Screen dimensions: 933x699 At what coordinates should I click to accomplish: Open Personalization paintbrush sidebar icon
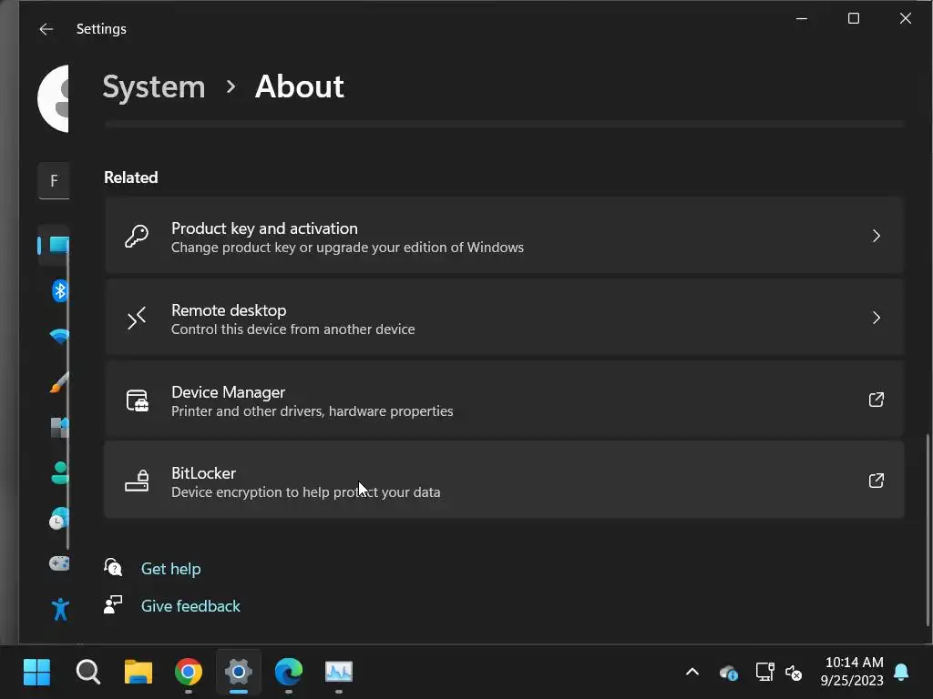tap(59, 382)
